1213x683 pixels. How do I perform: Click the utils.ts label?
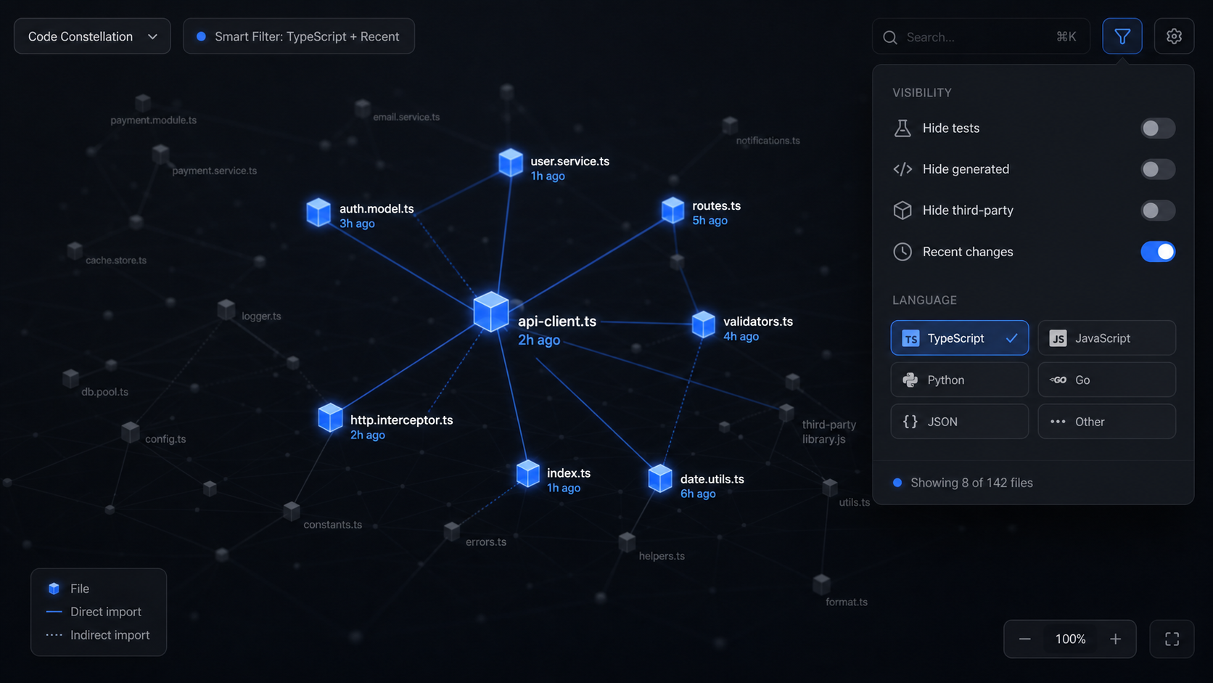tap(854, 502)
